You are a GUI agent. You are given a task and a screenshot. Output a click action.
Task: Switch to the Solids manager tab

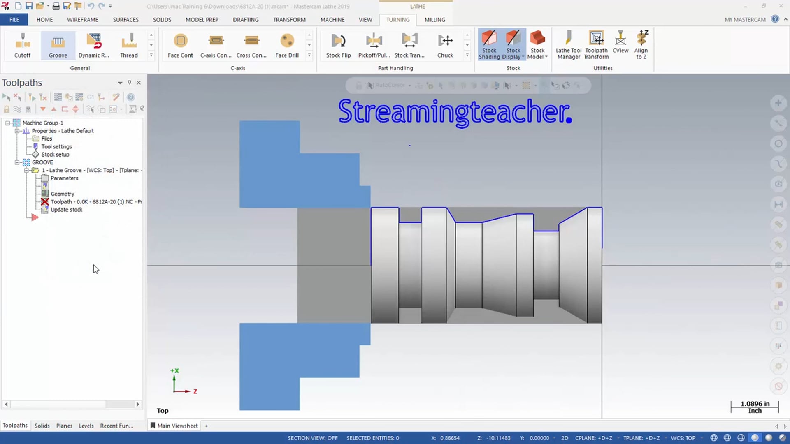pos(42,425)
